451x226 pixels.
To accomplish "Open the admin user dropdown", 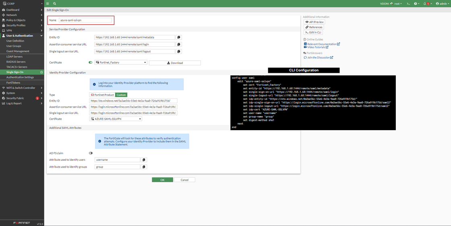I will [x=442, y=4].
